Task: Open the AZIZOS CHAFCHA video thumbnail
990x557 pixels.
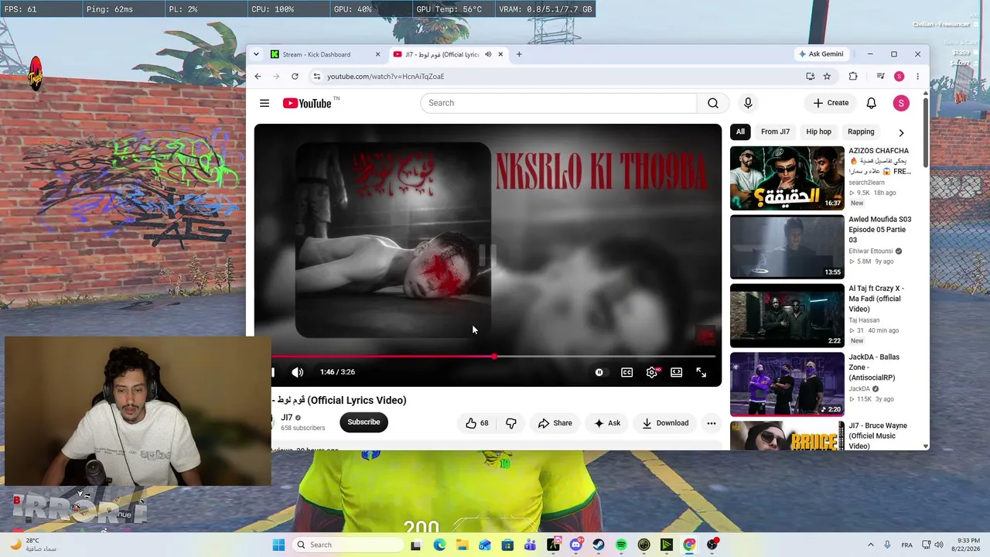Action: coord(787,178)
